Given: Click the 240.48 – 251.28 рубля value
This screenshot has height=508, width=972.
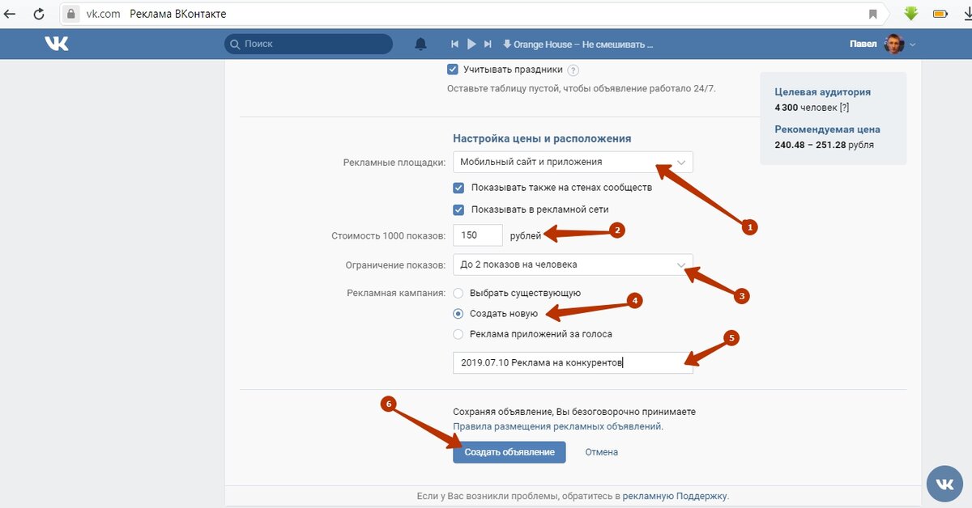Looking at the screenshot, I should pyautogui.click(x=825, y=145).
